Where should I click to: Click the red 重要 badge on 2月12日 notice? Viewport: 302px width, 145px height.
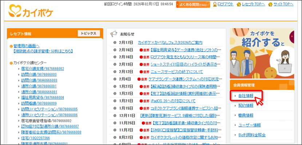(x=145, y=72)
